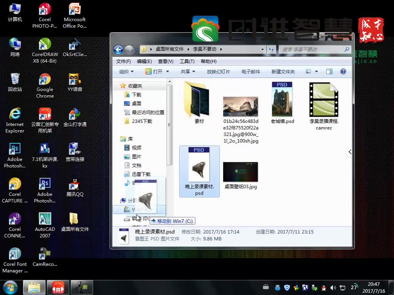Image resolution: width=394 pixels, height=295 pixels.
Task: Open the 计算机 desktop icon
Action: (x=15, y=12)
